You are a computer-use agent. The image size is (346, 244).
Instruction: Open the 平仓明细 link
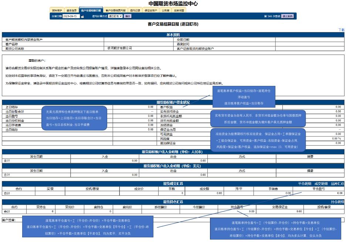[x=305, y=183]
